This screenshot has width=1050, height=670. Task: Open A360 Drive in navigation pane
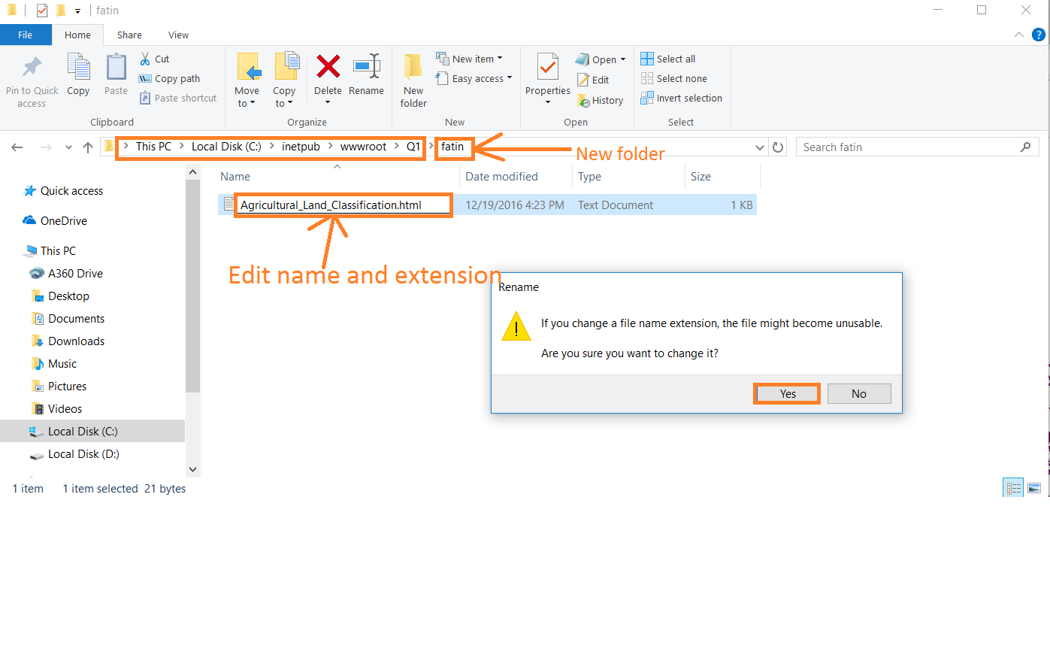pos(75,274)
